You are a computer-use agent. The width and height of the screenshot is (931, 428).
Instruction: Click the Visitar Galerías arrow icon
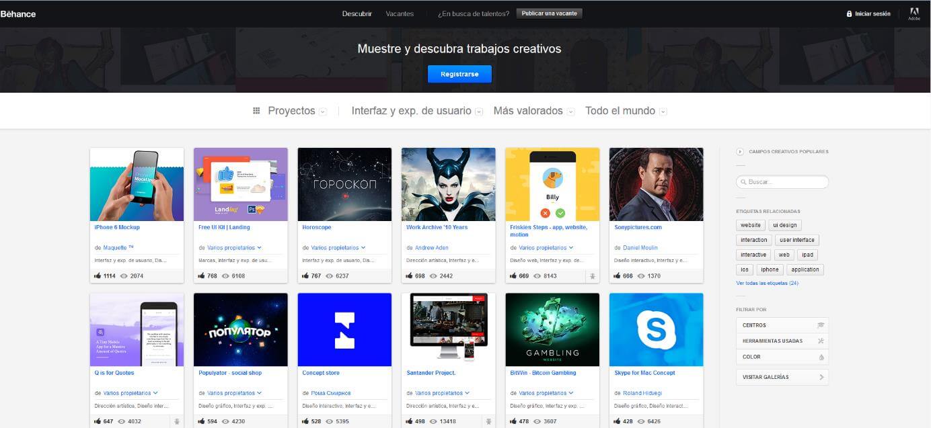[821, 377]
